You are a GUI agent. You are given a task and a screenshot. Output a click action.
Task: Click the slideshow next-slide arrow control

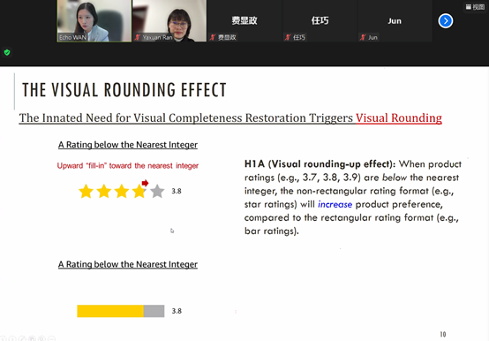point(12,338)
